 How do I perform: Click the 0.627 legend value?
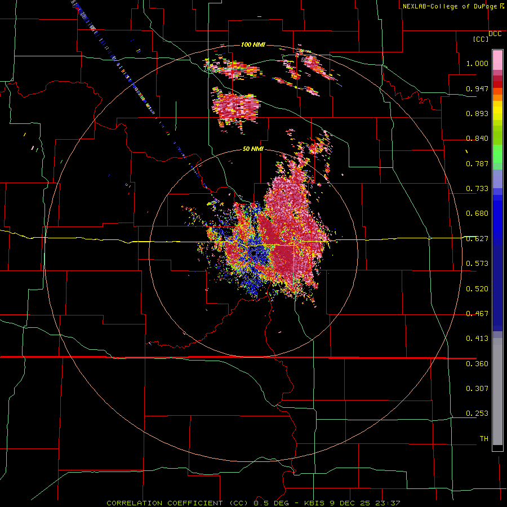(x=477, y=239)
